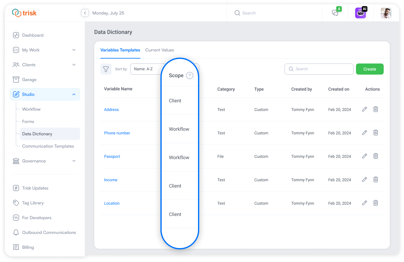This screenshot has width=404, height=262.
Task: Click Text category in the Phone number row
Action: pos(221,133)
